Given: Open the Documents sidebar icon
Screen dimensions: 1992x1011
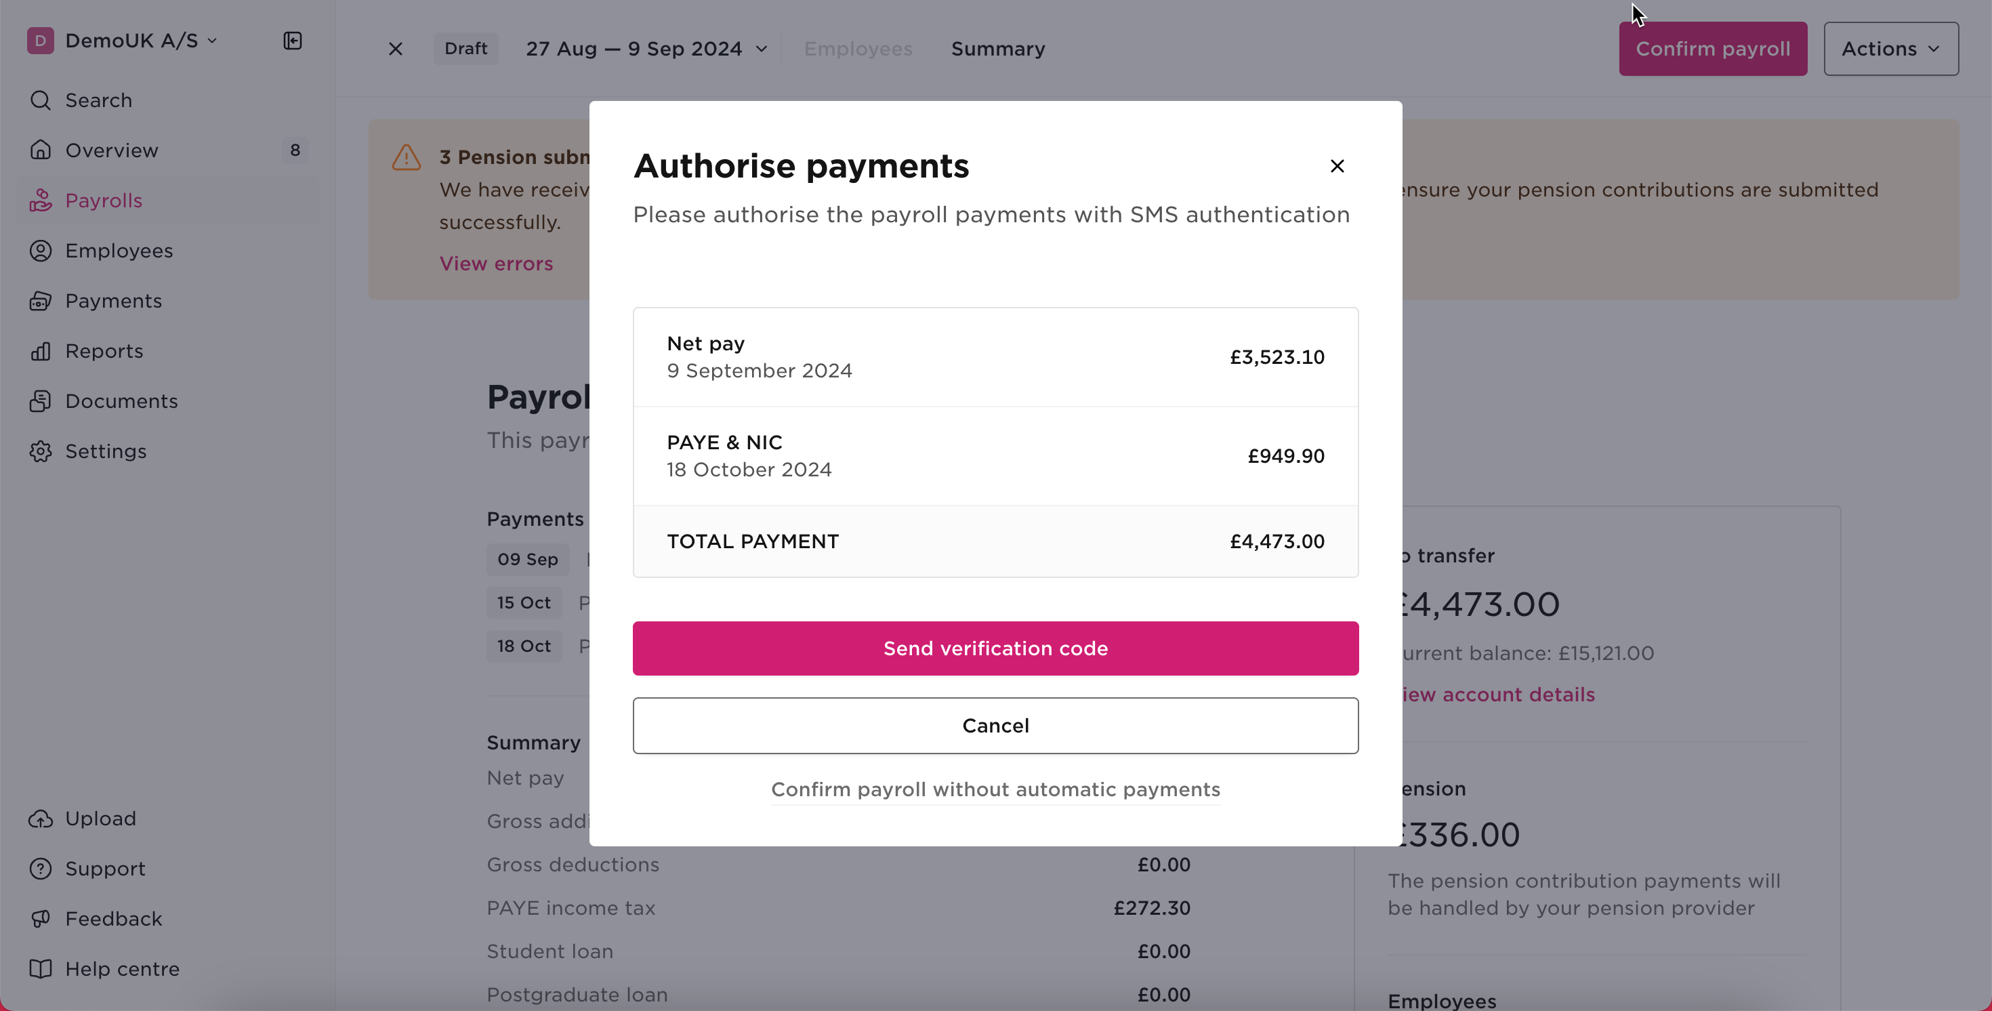Looking at the screenshot, I should 40,401.
